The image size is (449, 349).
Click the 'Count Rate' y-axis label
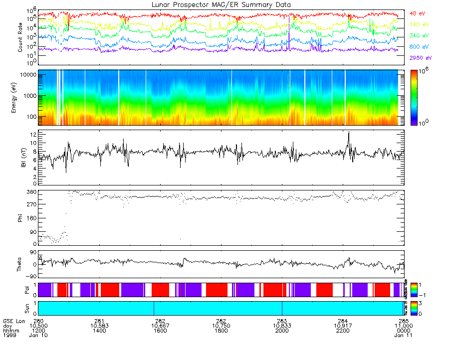(20, 37)
